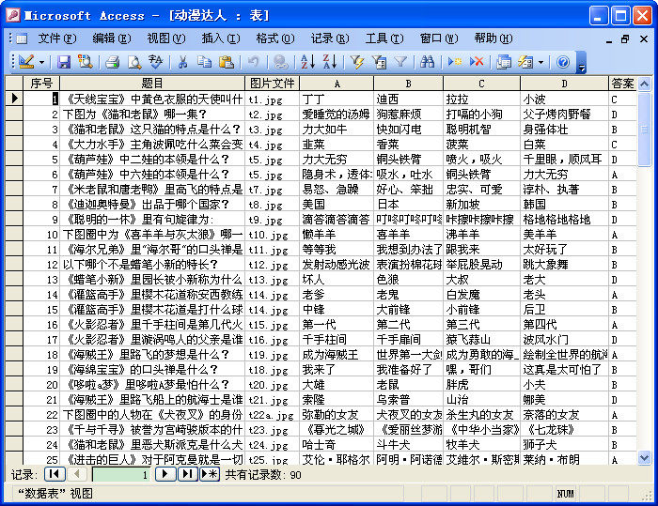
Task: Click the Undo arrow icon
Action: [x=254, y=62]
